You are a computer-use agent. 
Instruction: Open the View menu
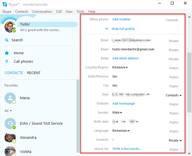pos(69,11)
